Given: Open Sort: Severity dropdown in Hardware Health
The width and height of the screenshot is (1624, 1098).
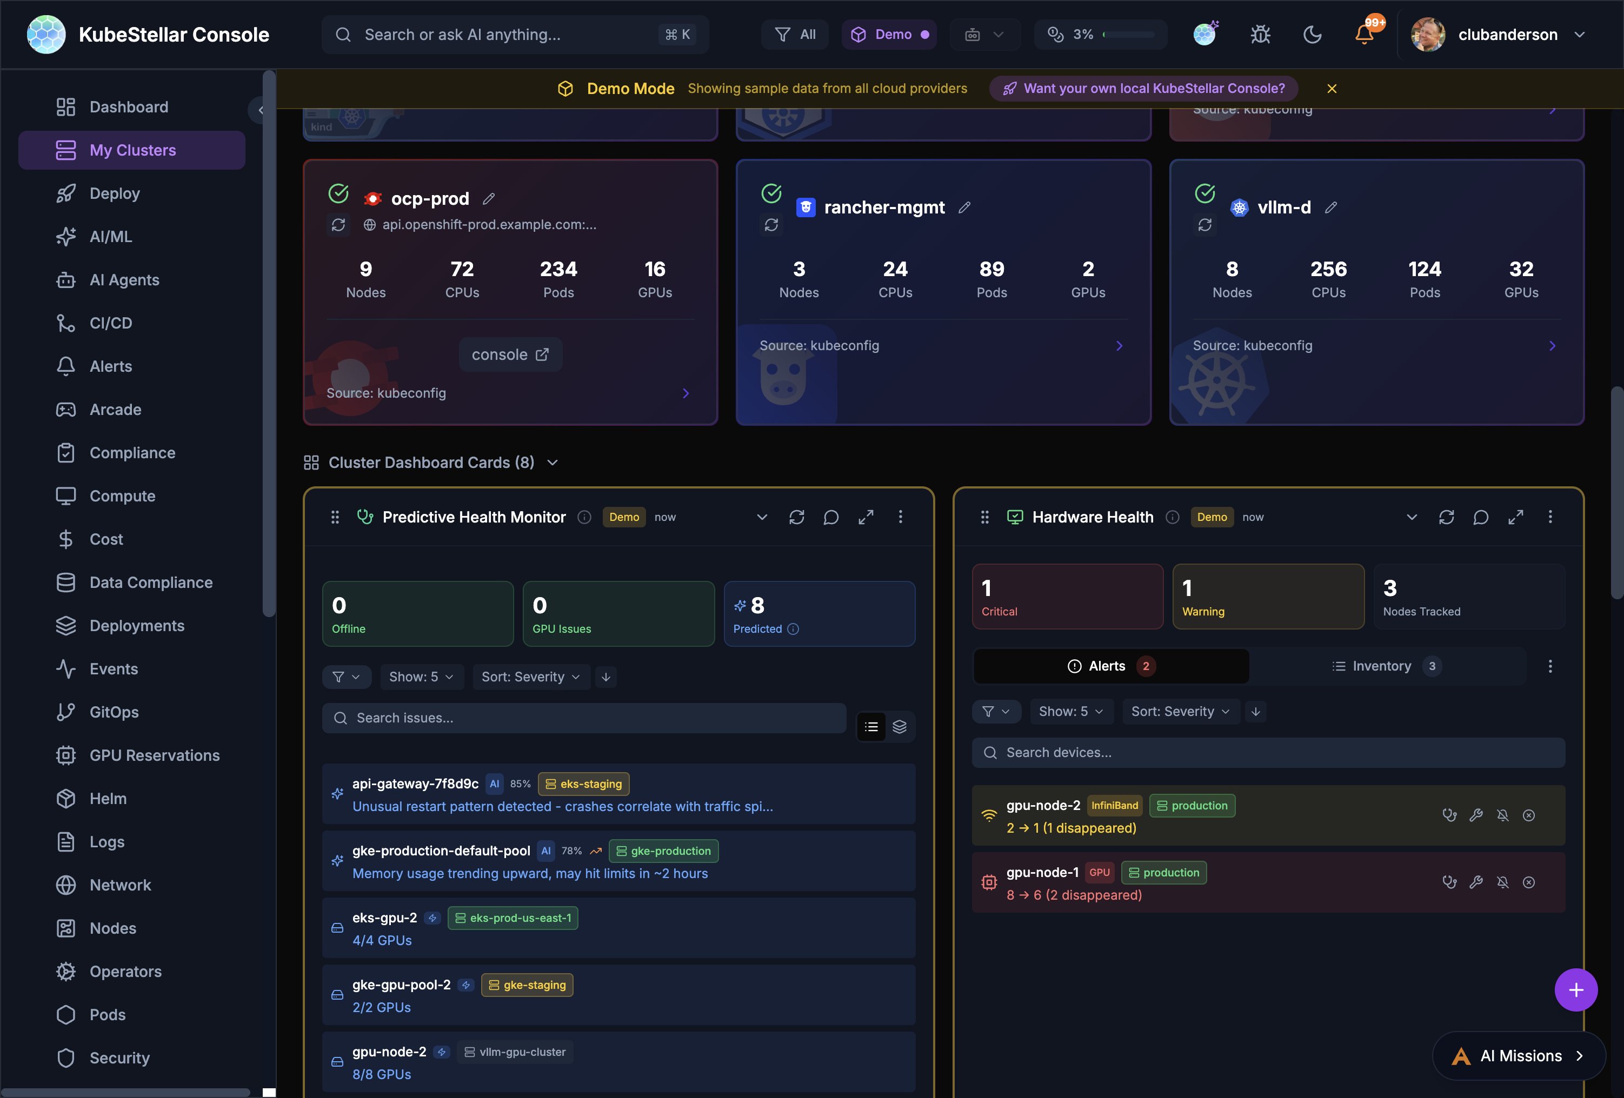Looking at the screenshot, I should click(x=1180, y=711).
